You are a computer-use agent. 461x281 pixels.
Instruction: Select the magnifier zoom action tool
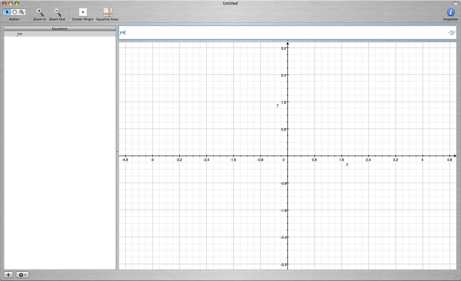click(x=22, y=12)
